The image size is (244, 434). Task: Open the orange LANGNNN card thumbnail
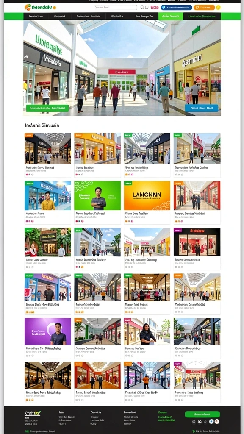(147, 196)
